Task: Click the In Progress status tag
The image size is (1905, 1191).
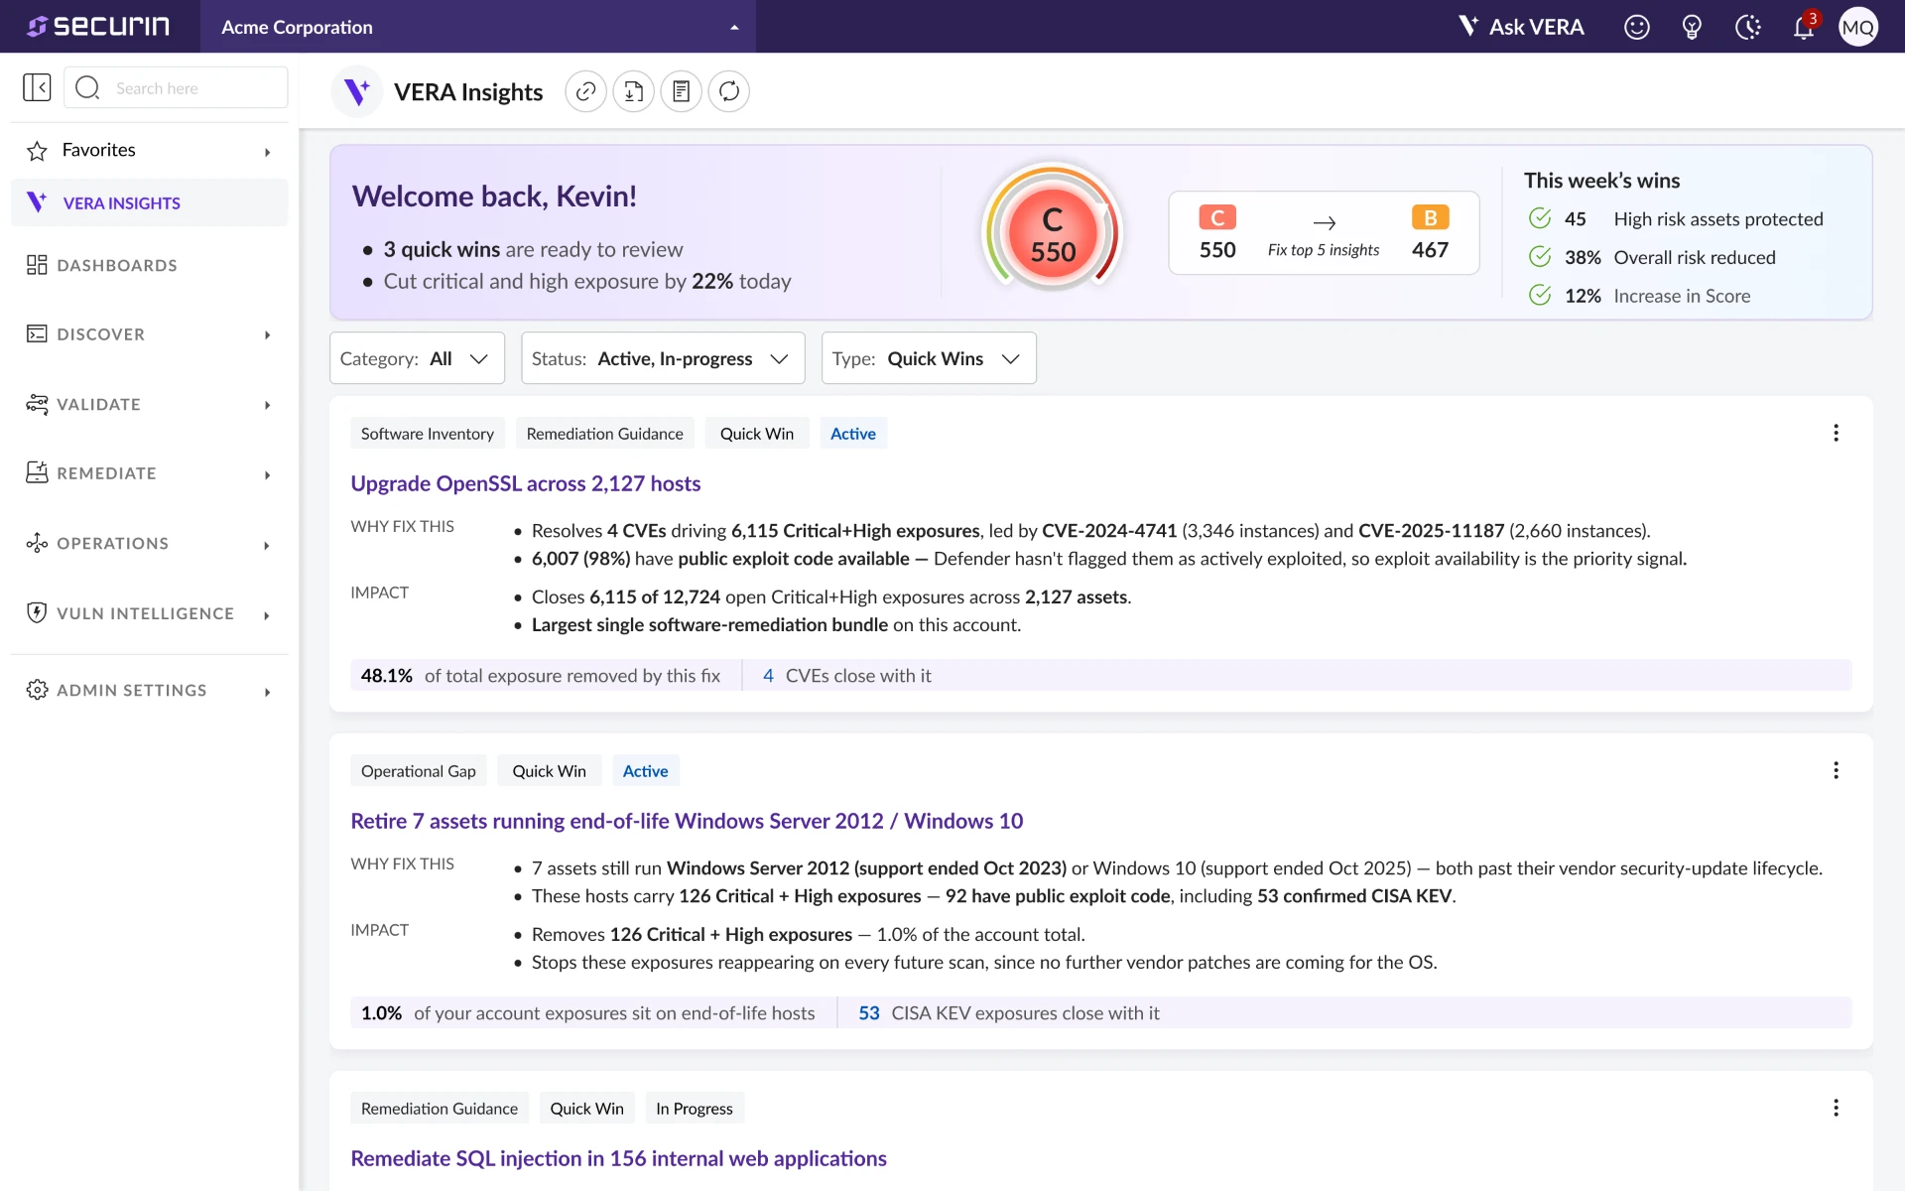Action: [x=694, y=1109]
